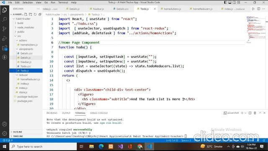The image size is (268, 151).
Task: Open the Explorer view in activity bar
Action: [5, 10]
